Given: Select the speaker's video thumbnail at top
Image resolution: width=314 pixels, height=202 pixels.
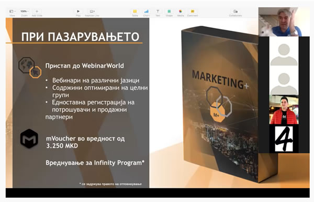Looking at the screenshot, I should (x=281, y=22).
